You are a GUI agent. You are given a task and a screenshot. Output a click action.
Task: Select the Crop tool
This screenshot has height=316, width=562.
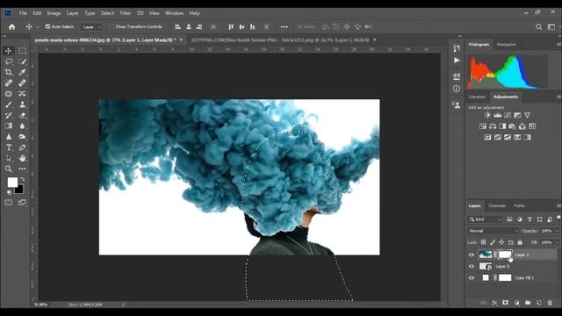(x=9, y=72)
